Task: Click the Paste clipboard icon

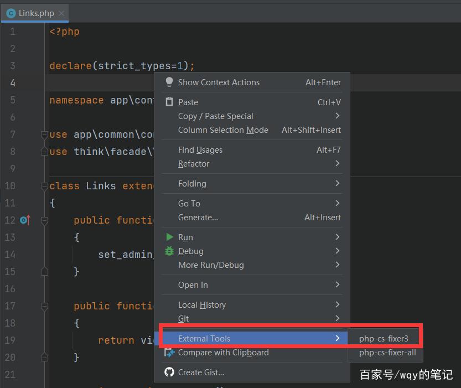Action: (x=169, y=102)
